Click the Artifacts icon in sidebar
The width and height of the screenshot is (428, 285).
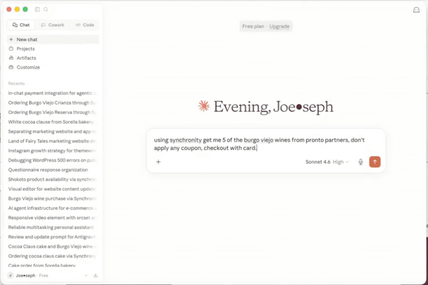[x=11, y=58]
